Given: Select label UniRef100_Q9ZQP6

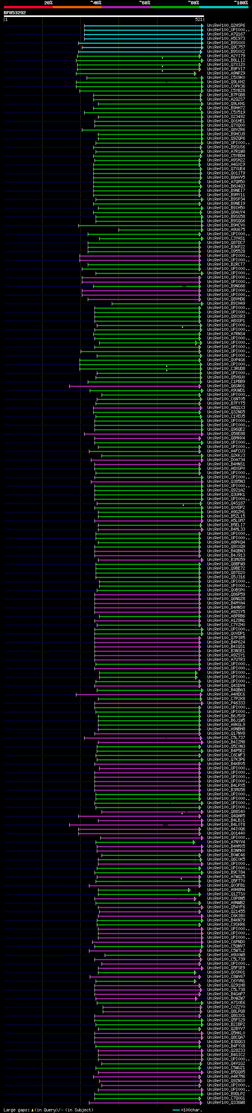Looking at the screenshot, I should (x=226, y=138).
